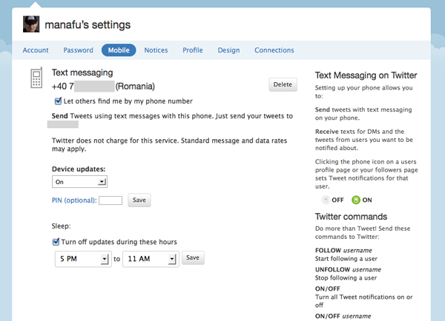The width and height of the screenshot is (445, 321).
Task: Click the manafu's settings heading
Action: [88, 24]
